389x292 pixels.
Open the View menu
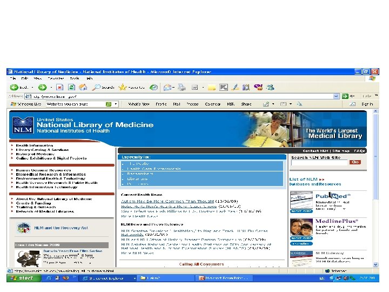coord(38,78)
